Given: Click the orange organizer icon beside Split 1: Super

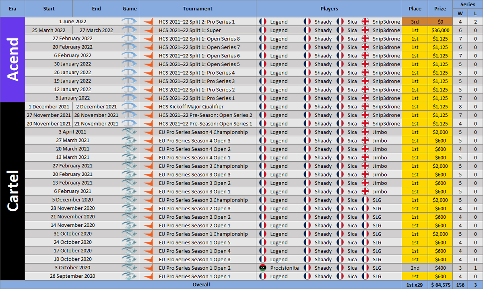Looking at the screenshot, I should (x=148, y=30).
